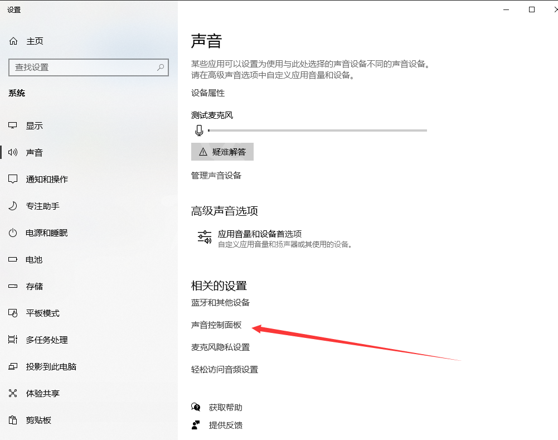Viewport: 558px width, 440px height.
Task: Click the notification bubble icon beside 通知和操作
Action: pyautogui.click(x=13, y=179)
